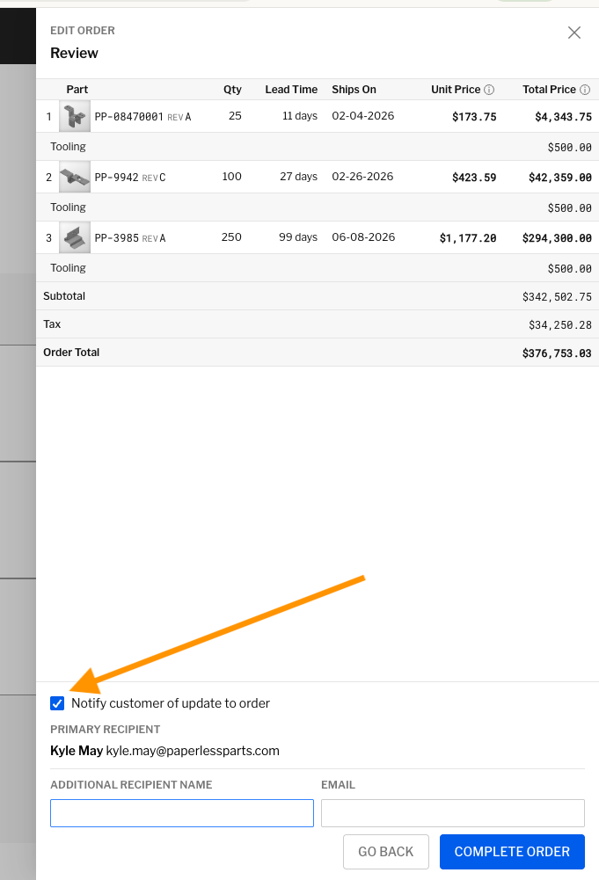599x880 pixels.
Task: Click the quantity 25 for PP-08470001
Action: point(235,116)
